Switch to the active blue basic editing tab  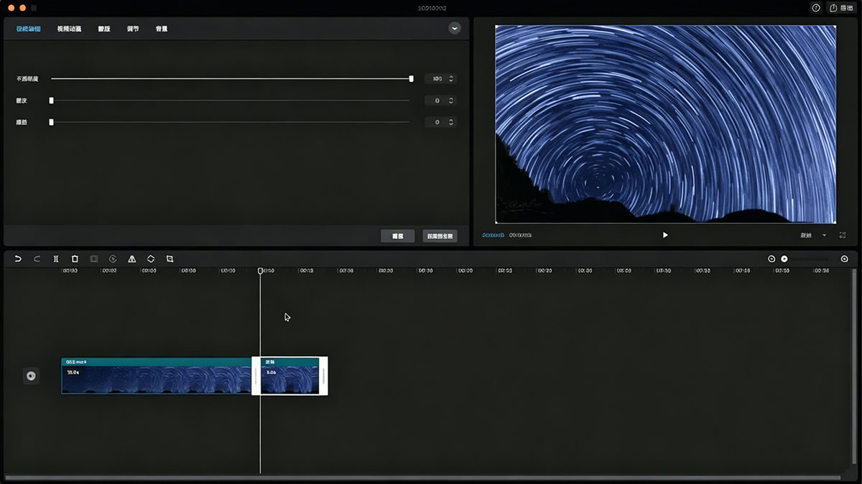pos(29,29)
